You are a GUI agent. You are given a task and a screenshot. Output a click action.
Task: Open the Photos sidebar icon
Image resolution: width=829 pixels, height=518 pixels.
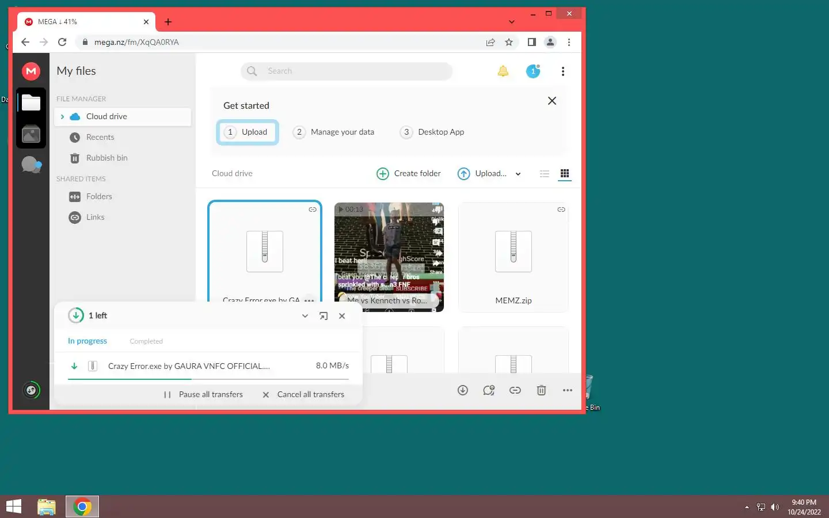[x=31, y=134]
